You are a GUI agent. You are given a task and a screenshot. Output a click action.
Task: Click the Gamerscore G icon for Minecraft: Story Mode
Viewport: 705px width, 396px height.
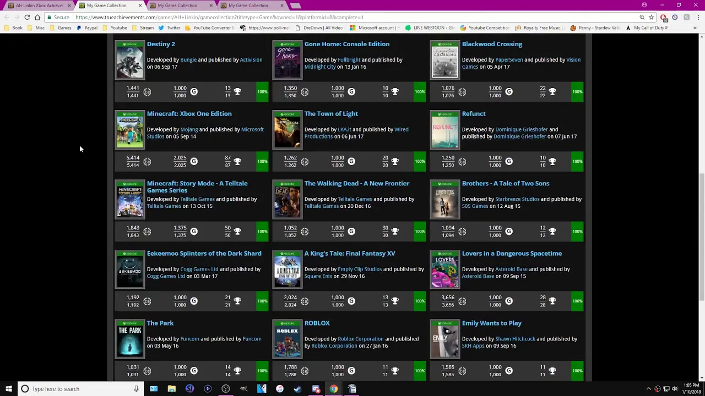pos(194,232)
